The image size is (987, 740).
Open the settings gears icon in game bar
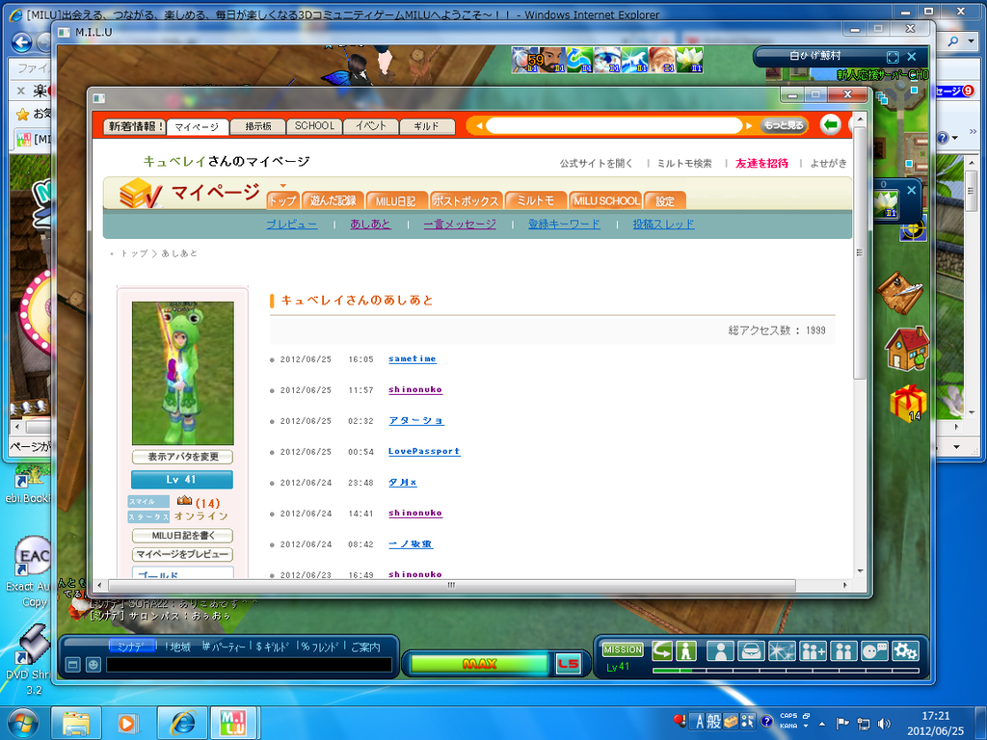(905, 650)
